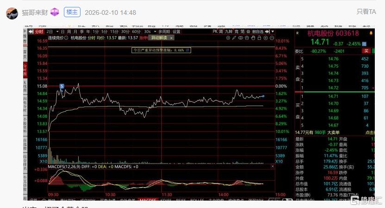Select the 30s period
385x208 pixels.
tap(147, 32)
